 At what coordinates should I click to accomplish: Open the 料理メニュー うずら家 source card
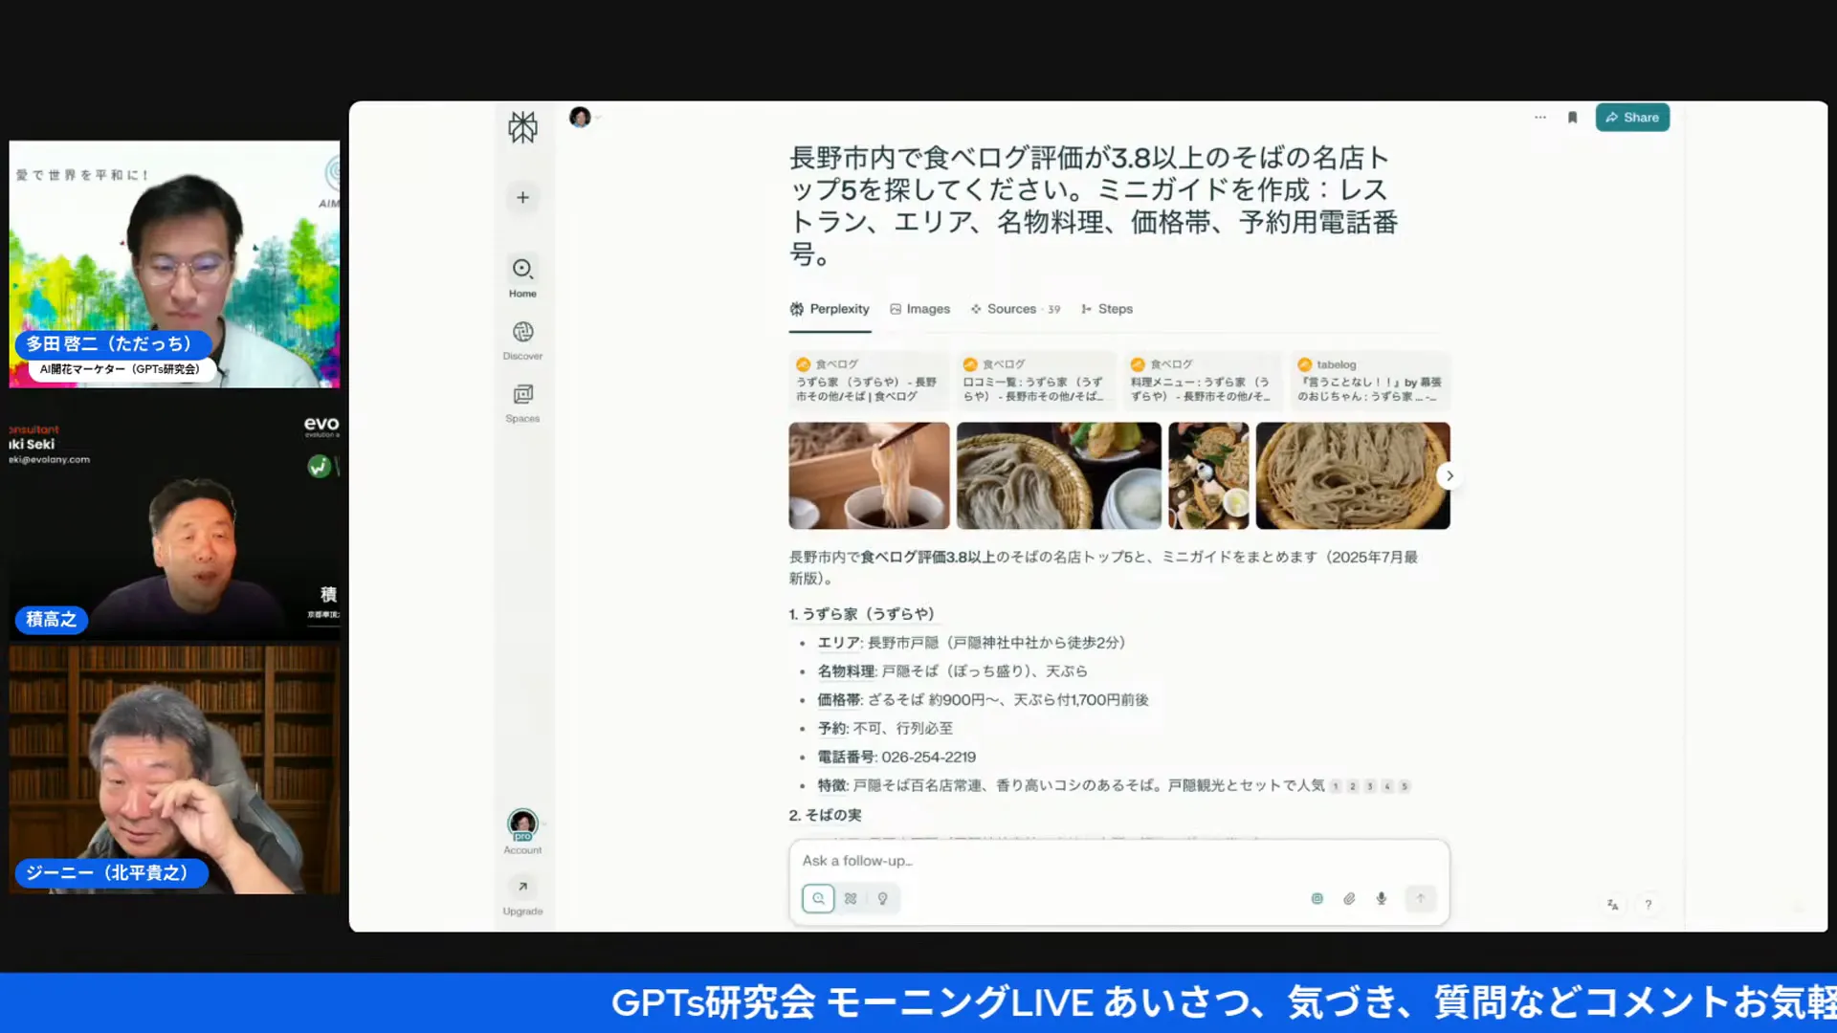(1203, 381)
